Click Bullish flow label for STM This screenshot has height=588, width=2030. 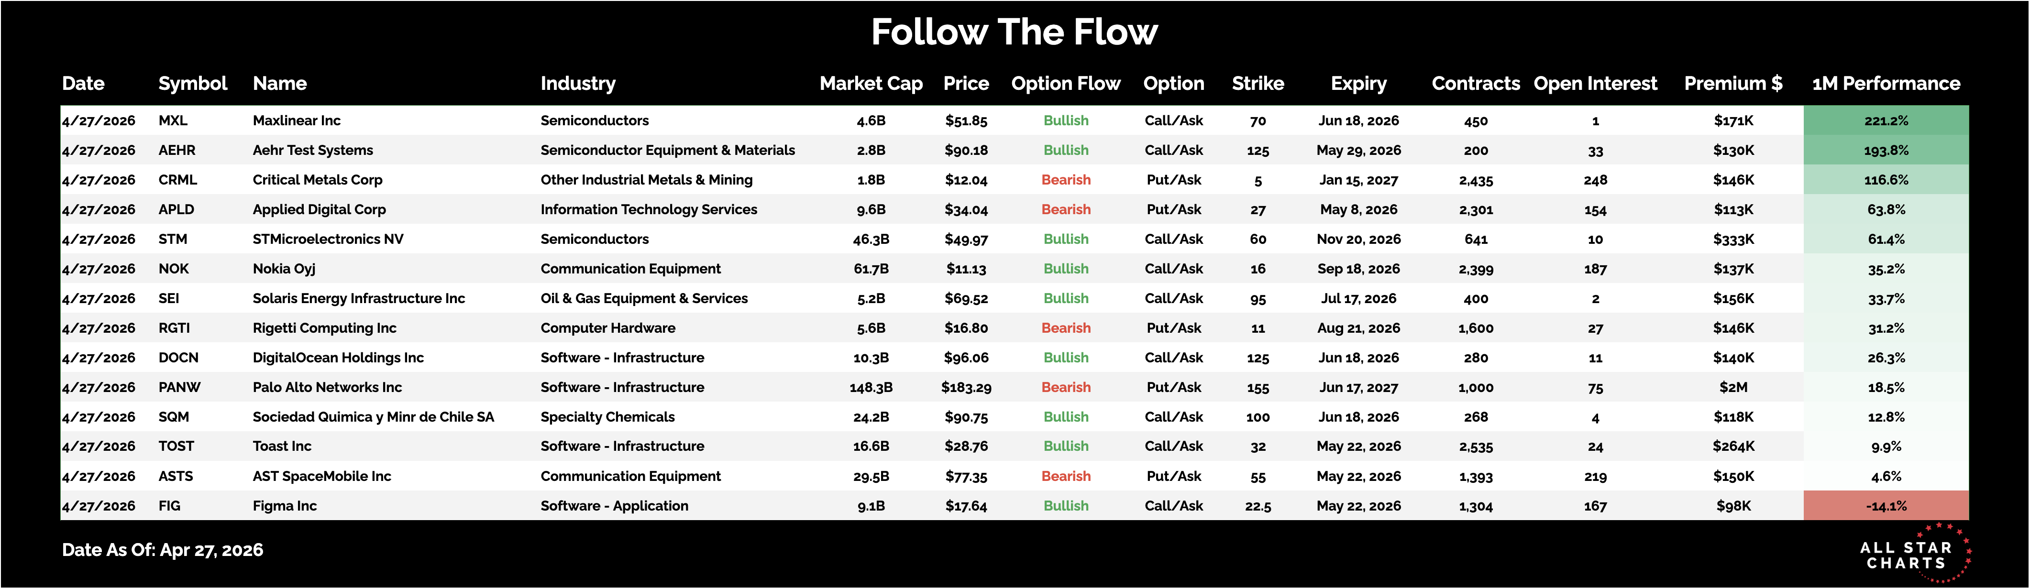(1065, 240)
